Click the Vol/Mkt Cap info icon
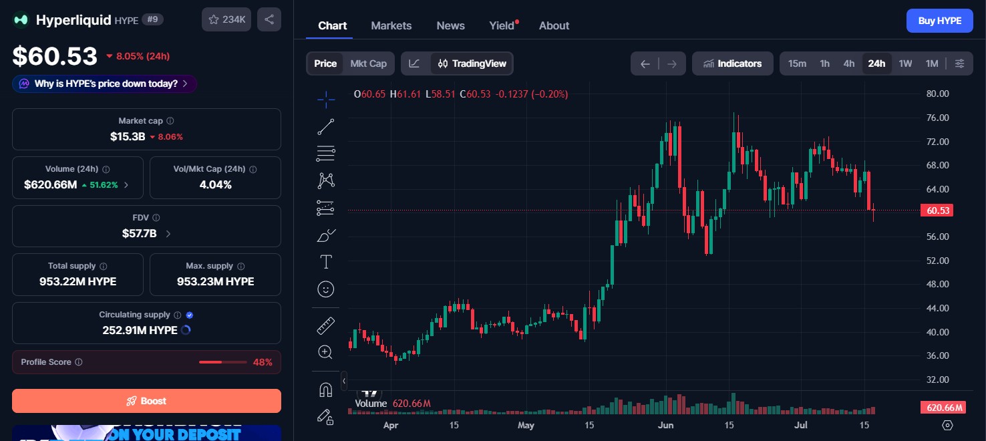This screenshot has height=441, width=986. click(x=253, y=170)
